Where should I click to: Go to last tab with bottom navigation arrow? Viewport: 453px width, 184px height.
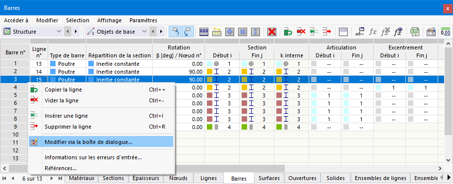click(x=60, y=178)
